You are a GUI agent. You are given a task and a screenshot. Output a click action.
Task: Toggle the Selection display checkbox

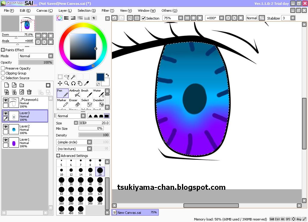point(144,18)
